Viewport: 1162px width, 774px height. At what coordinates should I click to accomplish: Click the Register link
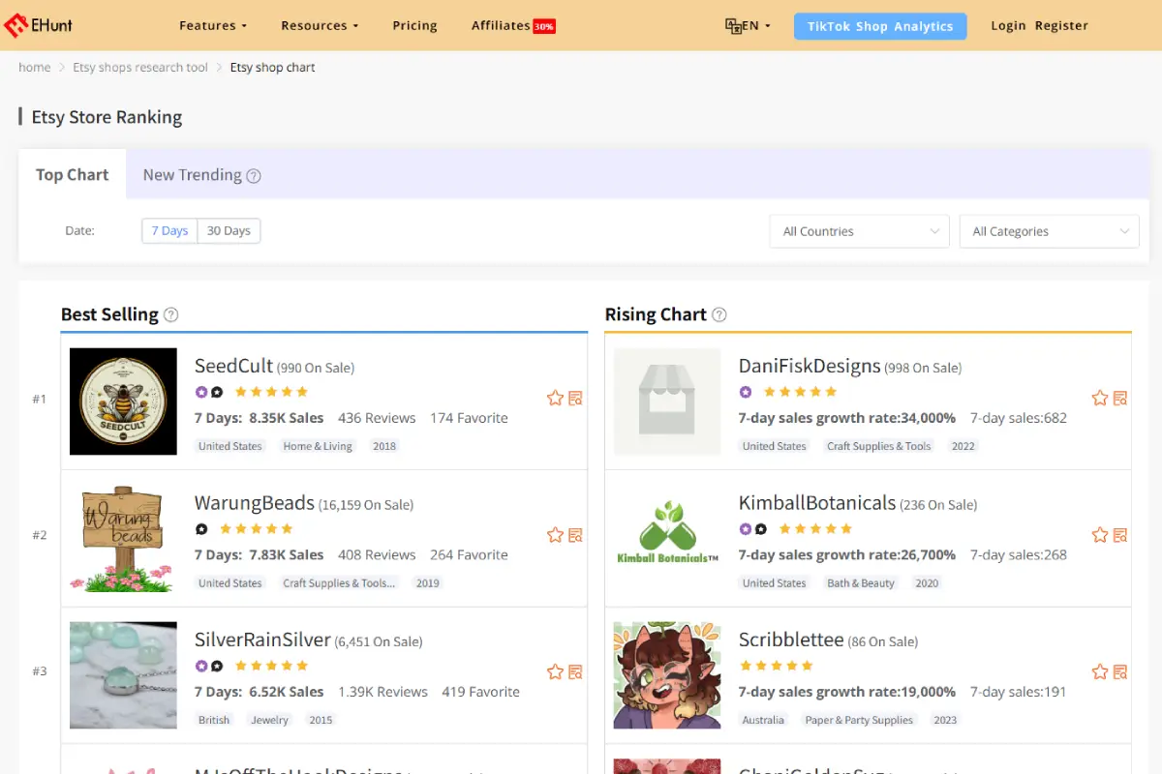(x=1061, y=26)
